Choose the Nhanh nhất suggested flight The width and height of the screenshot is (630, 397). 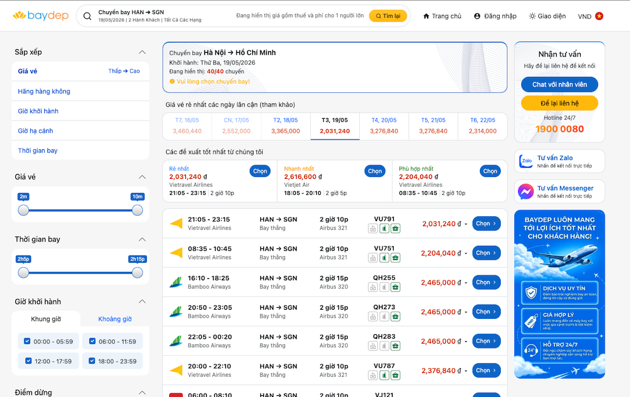[x=375, y=171]
